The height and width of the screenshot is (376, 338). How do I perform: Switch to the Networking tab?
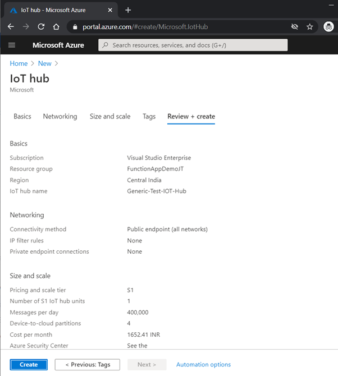click(60, 117)
